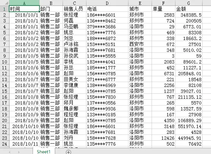Select phone cell 186****6601 in row 2

(107, 15)
